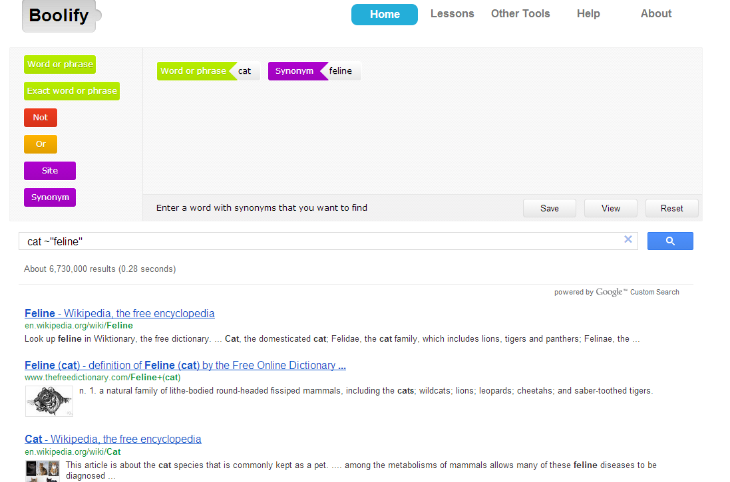Go to the Lessons menu item
Screen dimensions: 730x482
tap(452, 14)
